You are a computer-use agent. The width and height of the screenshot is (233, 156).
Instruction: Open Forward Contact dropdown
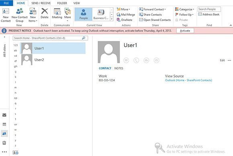click(x=152, y=9)
